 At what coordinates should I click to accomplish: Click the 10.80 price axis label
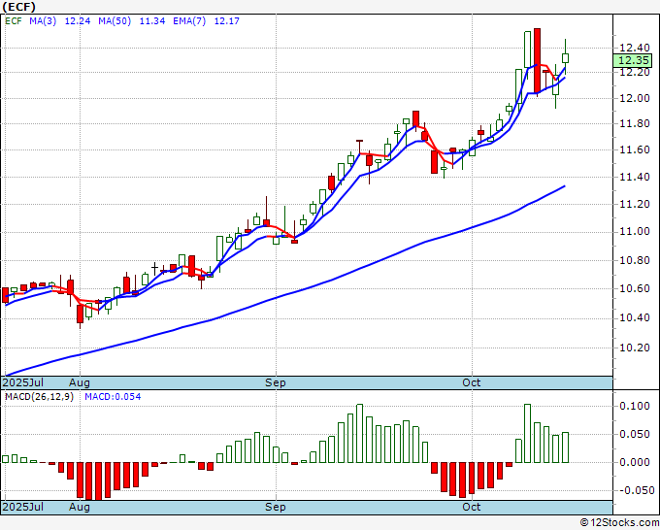pyautogui.click(x=635, y=260)
